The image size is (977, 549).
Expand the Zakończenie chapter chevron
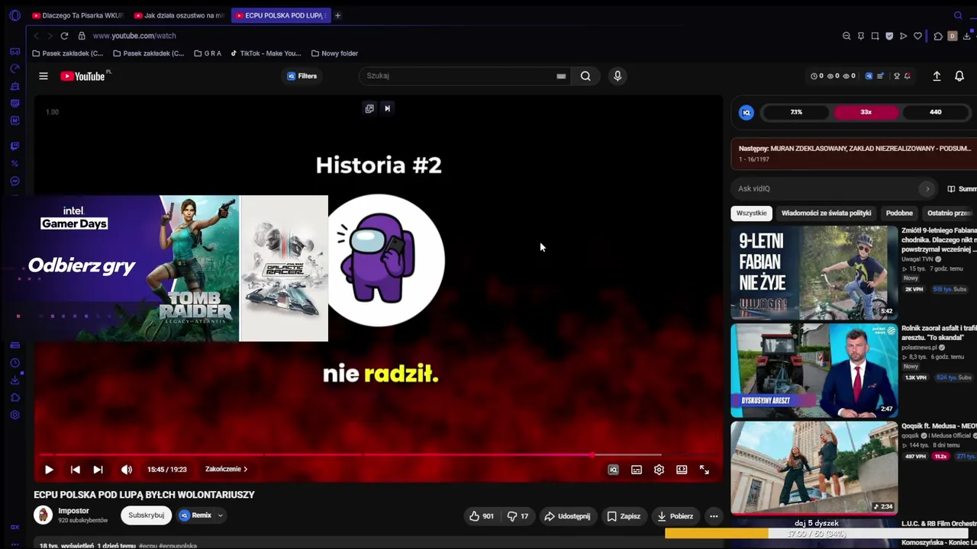pyautogui.click(x=245, y=469)
